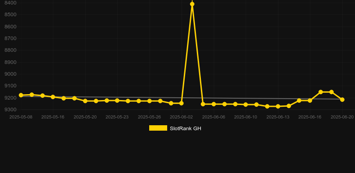Click the data point above the 2025-06-10 label

click(x=246, y=105)
